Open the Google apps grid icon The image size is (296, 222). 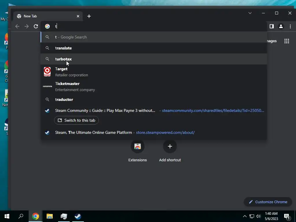[x=287, y=41]
